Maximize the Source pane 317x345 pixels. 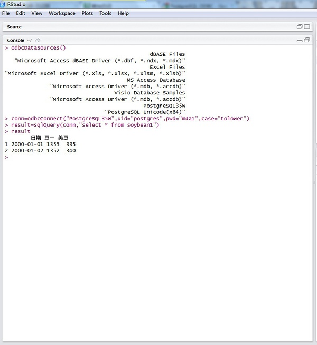point(307,26)
